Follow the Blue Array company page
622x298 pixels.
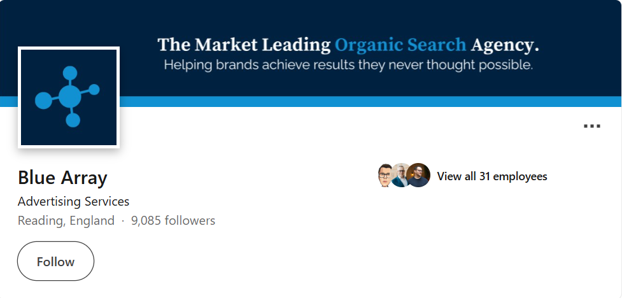click(55, 261)
